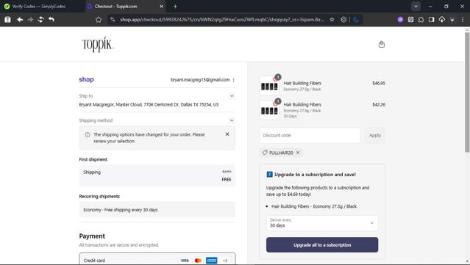Click the info icon in shipping notice
Image resolution: width=470 pixels, height=265 pixels.
(88, 134)
